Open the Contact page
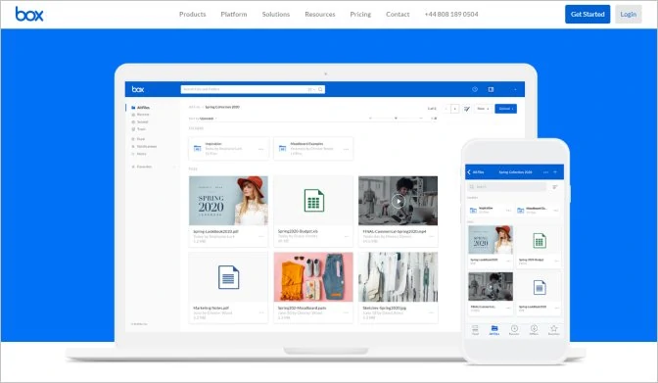This screenshot has height=383, width=658. click(x=398, y=15)
